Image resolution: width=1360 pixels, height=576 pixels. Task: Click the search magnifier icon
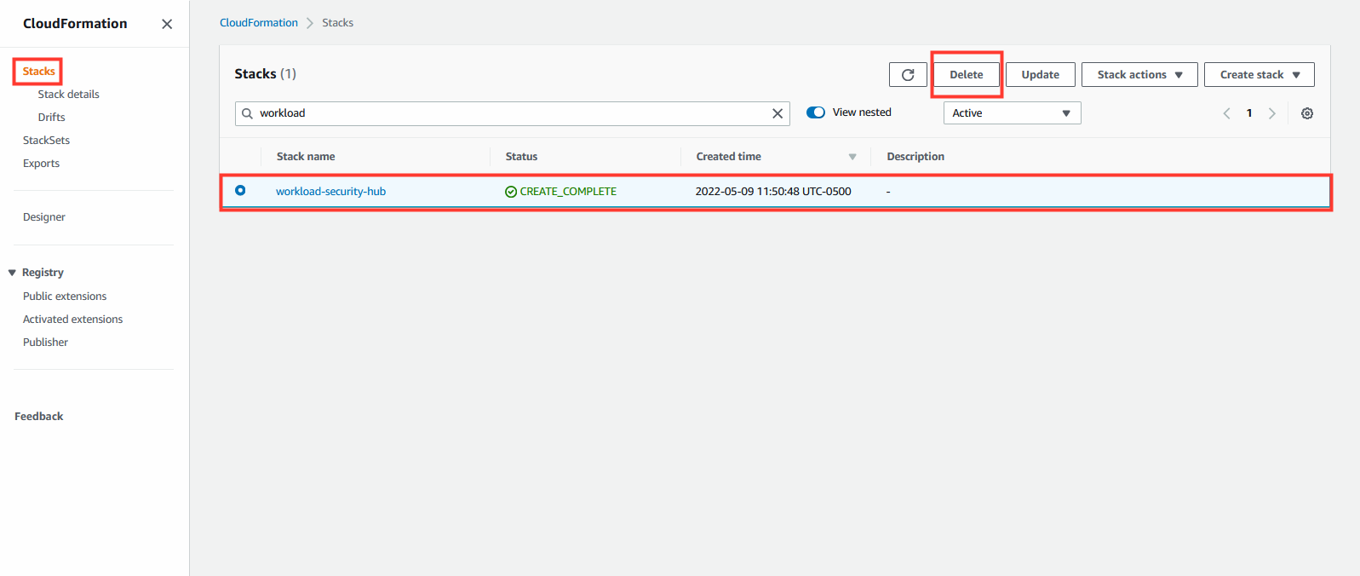click(247, 113)
